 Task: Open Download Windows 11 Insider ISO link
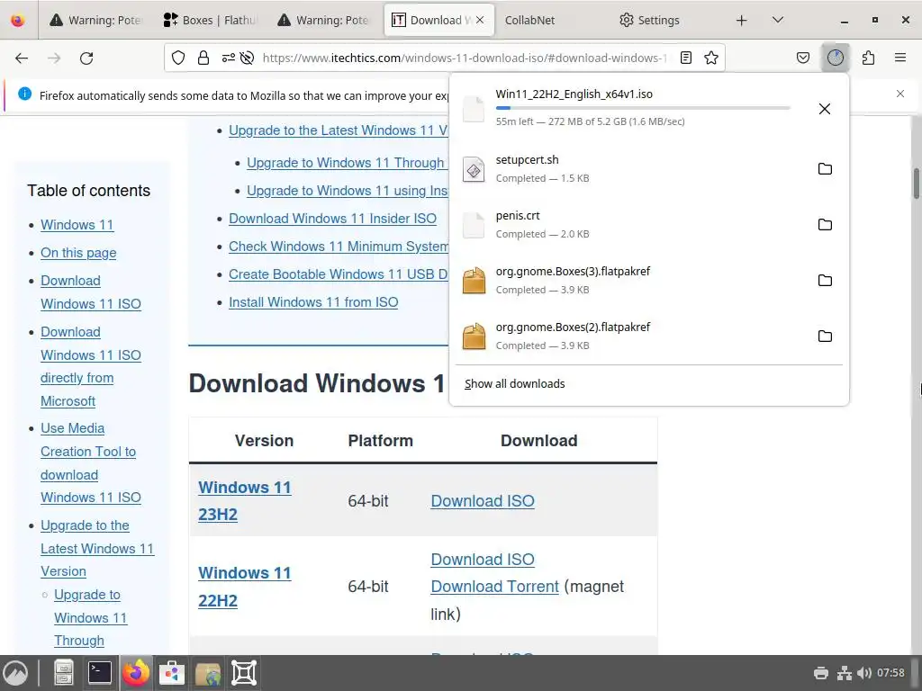click(332, 219)
